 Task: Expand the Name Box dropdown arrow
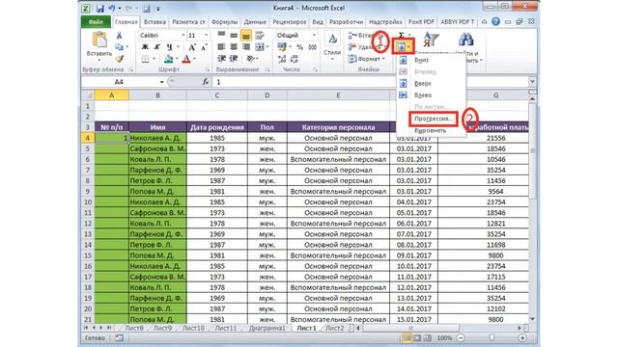tap(161, 82)
